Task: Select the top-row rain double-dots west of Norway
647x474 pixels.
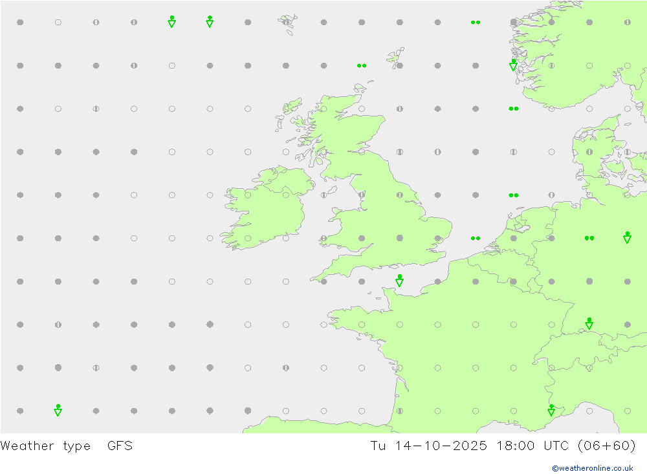Action: [x=476, y=22]
